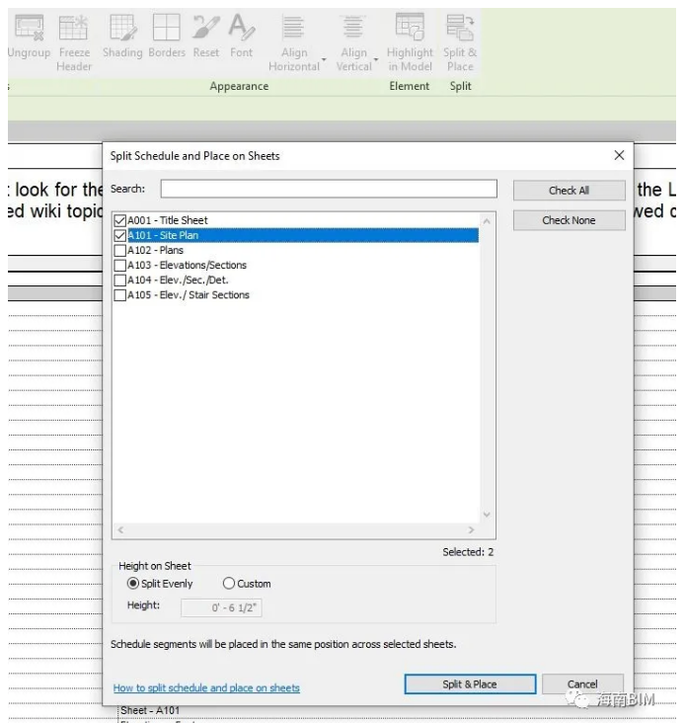685x723 pixels.
Task: Click the Split & Place ribbon icon
Action: pyautogui.click(x=460, y=28)
